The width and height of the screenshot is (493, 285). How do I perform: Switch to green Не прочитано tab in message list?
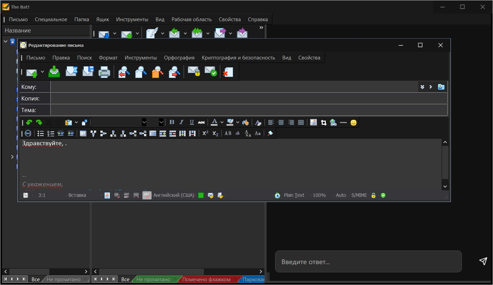pos(153,280)
